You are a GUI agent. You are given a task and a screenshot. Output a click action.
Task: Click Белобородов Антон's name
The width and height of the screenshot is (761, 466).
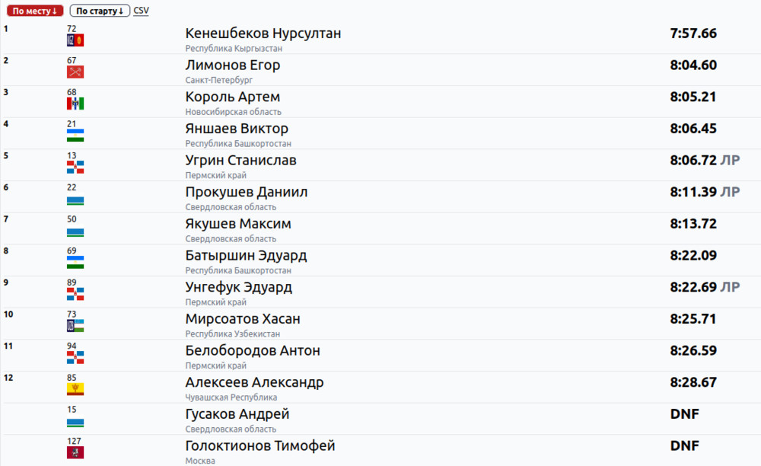pos(253,350)
